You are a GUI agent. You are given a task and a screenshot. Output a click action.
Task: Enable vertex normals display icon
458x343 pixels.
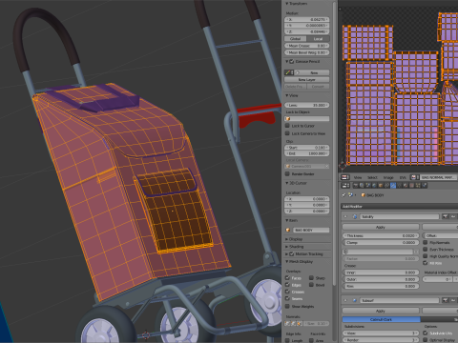(287, 323)
